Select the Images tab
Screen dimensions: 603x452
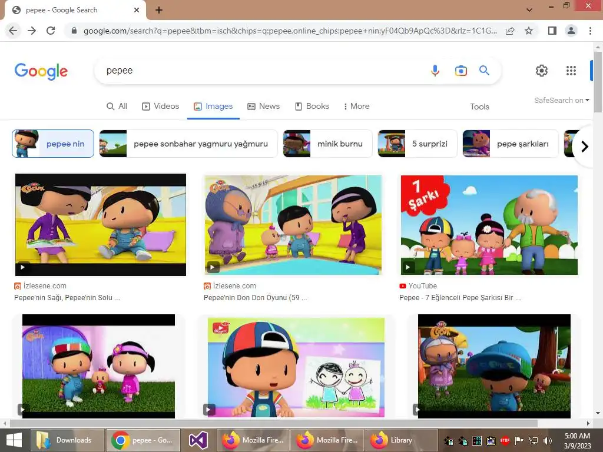coord(213,106)
